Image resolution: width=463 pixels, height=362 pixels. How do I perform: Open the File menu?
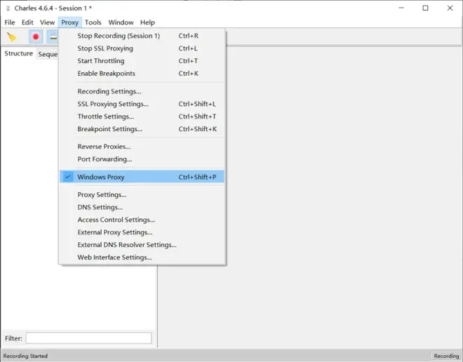[x=10, y=22]
